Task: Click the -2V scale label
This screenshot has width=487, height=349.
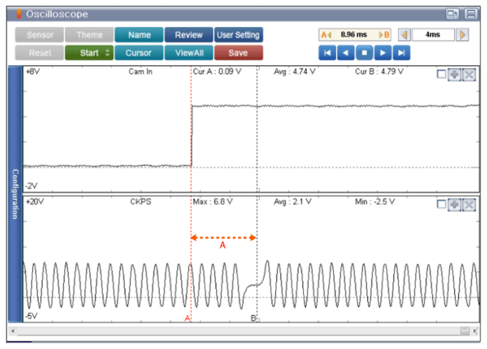Action: pyautogui.click(x=32, y=186)
